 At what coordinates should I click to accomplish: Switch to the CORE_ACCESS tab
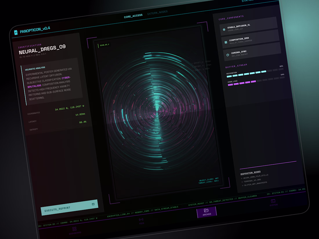pyautogui.click(x=133, y=16)
